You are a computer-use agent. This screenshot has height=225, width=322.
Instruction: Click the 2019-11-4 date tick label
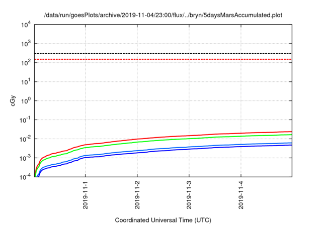tap(241, 195)
